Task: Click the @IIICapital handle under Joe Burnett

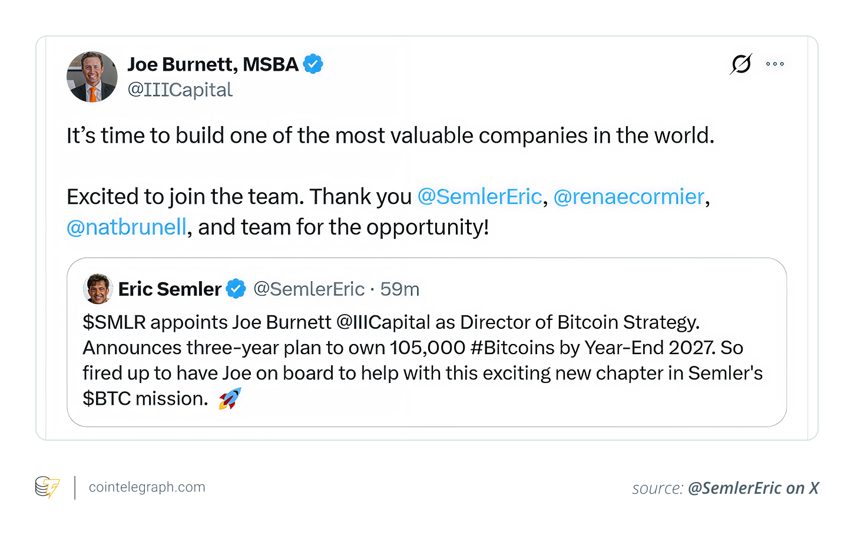Action: [x=180, y=90]
